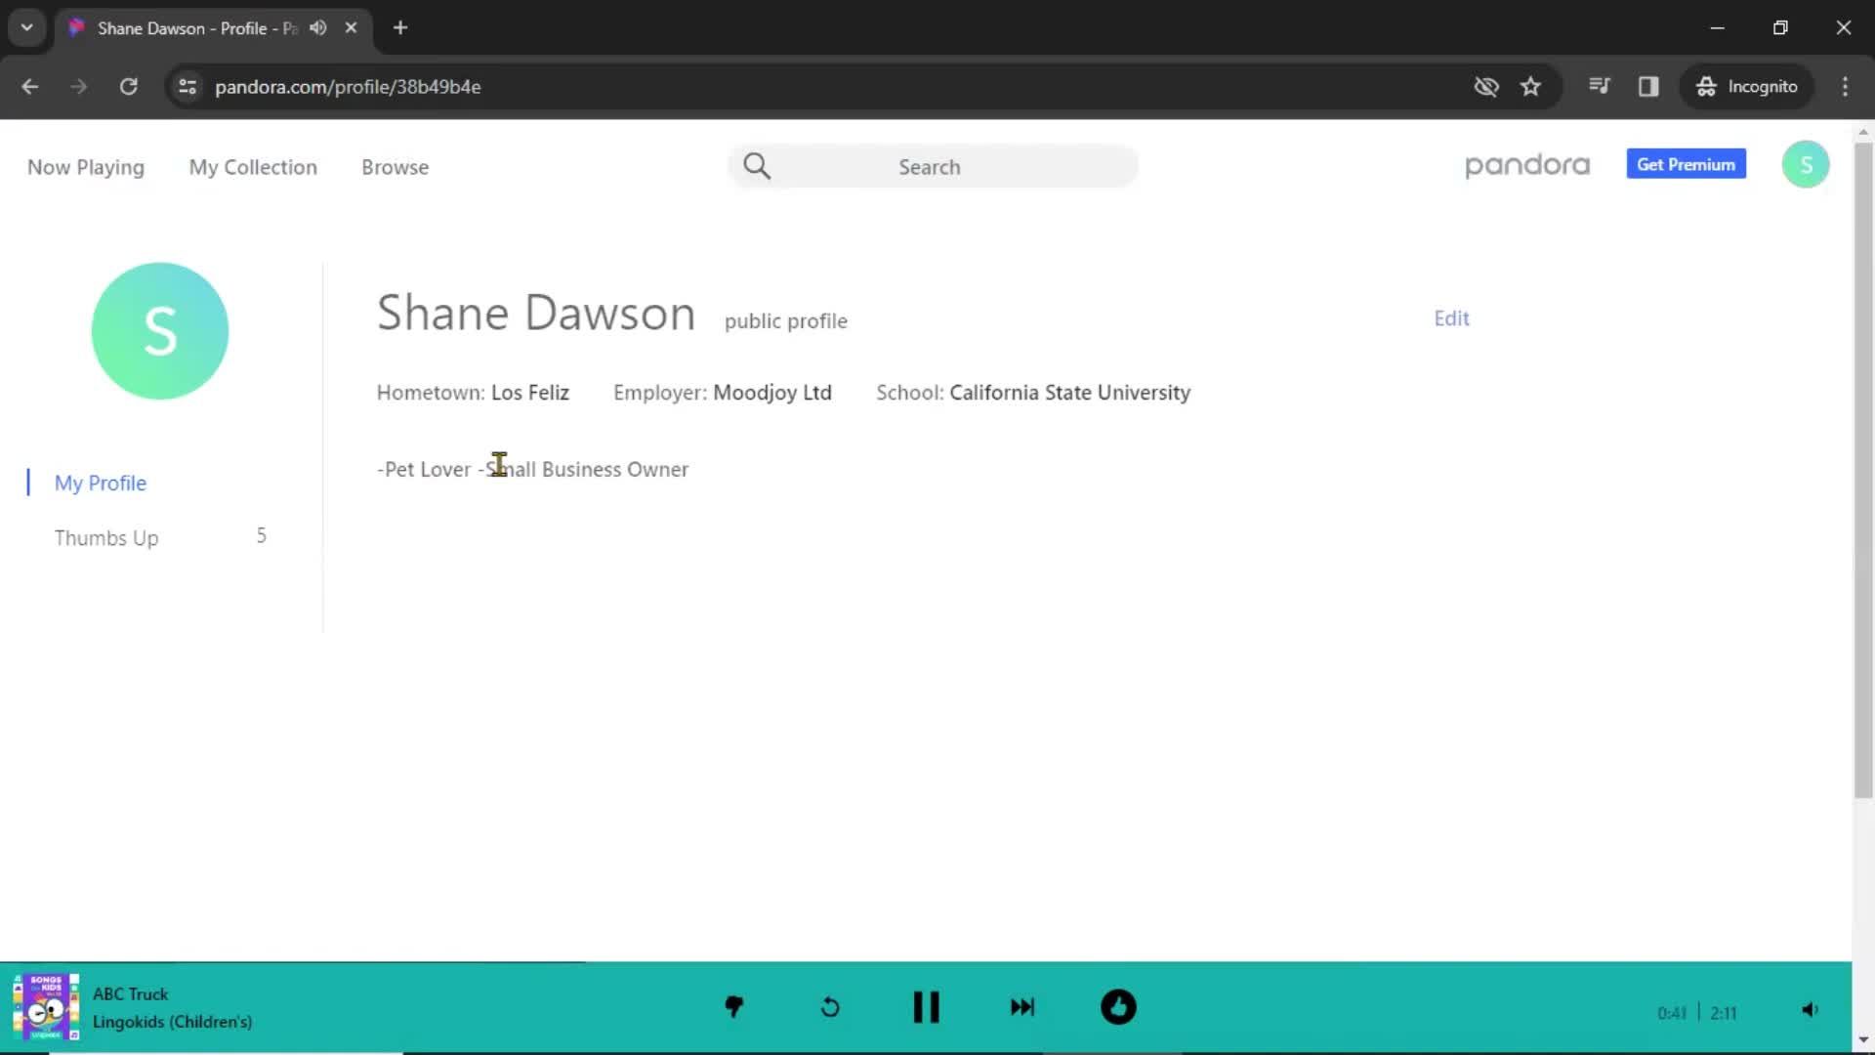Mute the tab using its audio icon
The width and height of the screenshot is (1875, 1055).
click(x=318, y=28)
